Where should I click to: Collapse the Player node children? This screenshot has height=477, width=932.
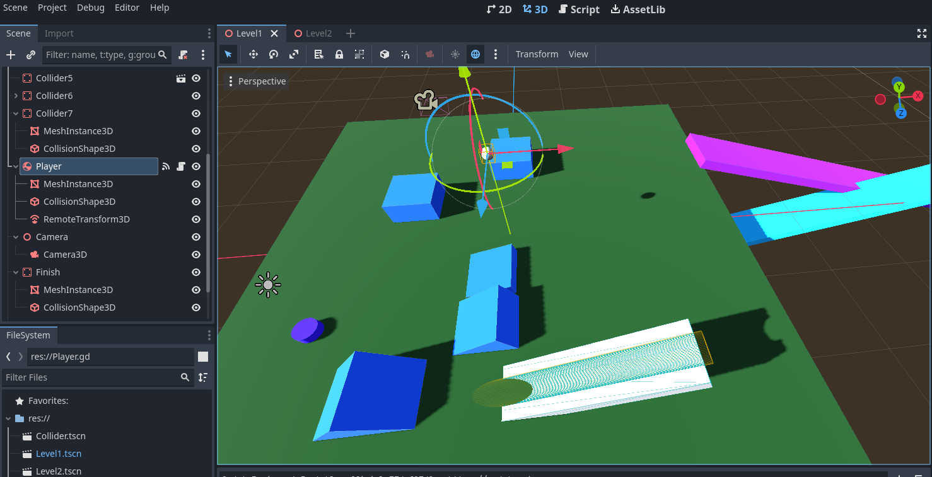[16, 166]
